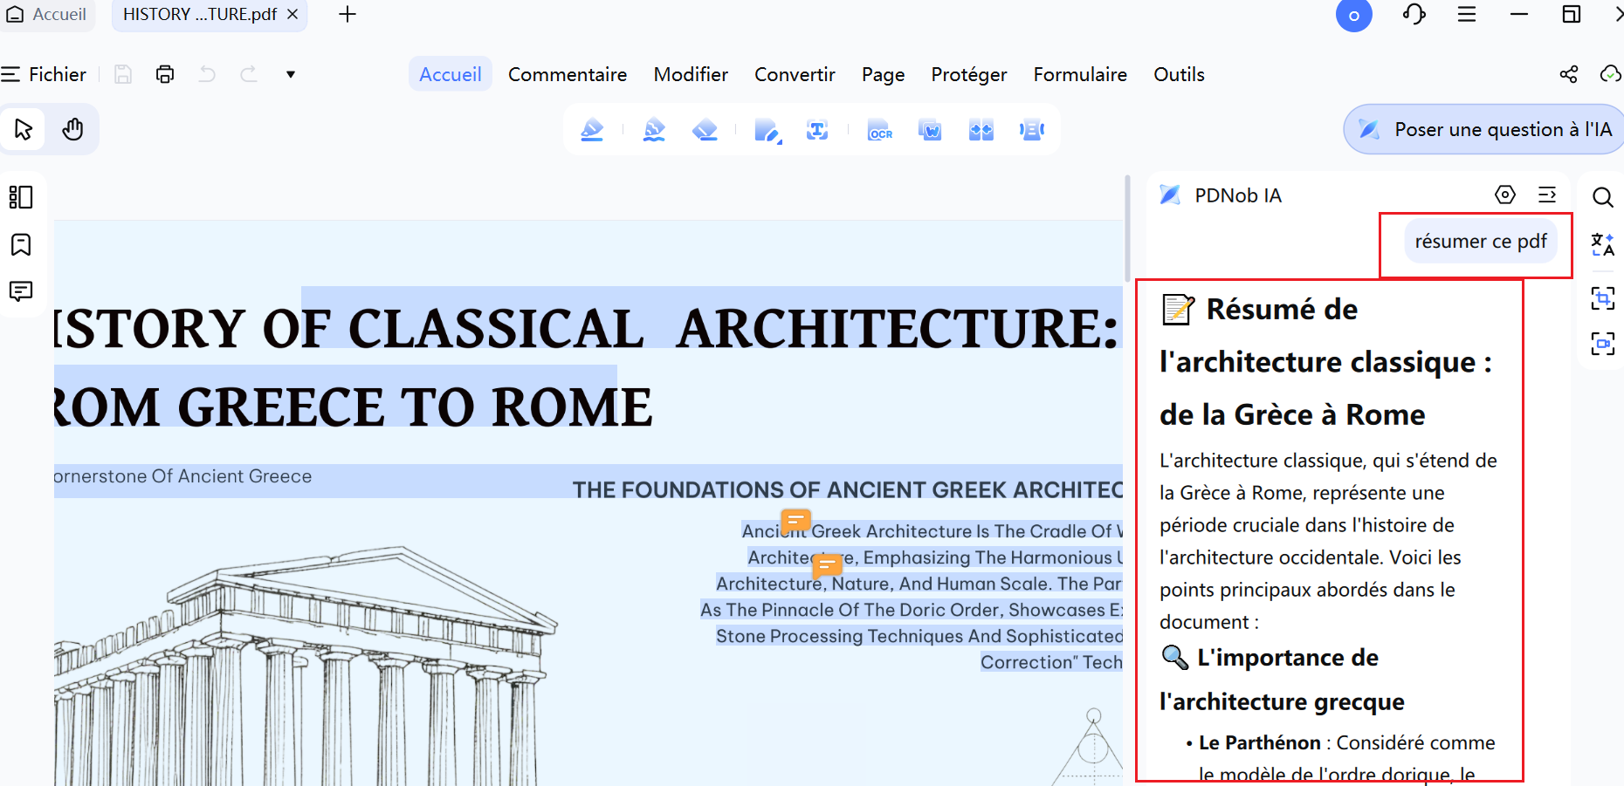
Task: Choose the eraser tool
Action: (x=705, y=131)
